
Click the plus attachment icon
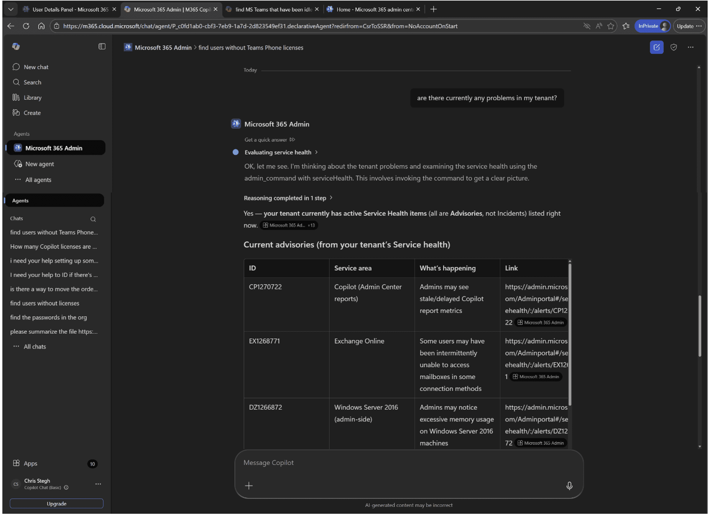[x=249, y=486]
